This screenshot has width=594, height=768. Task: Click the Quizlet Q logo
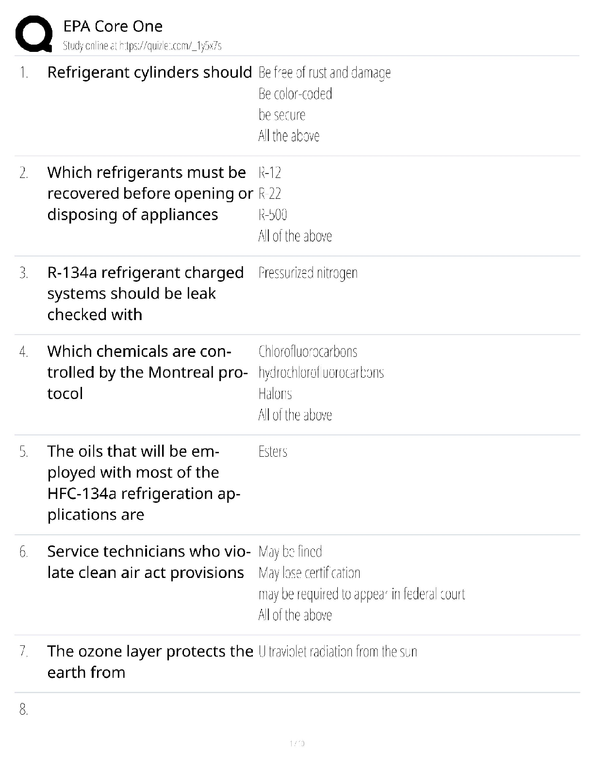(34, 34)
